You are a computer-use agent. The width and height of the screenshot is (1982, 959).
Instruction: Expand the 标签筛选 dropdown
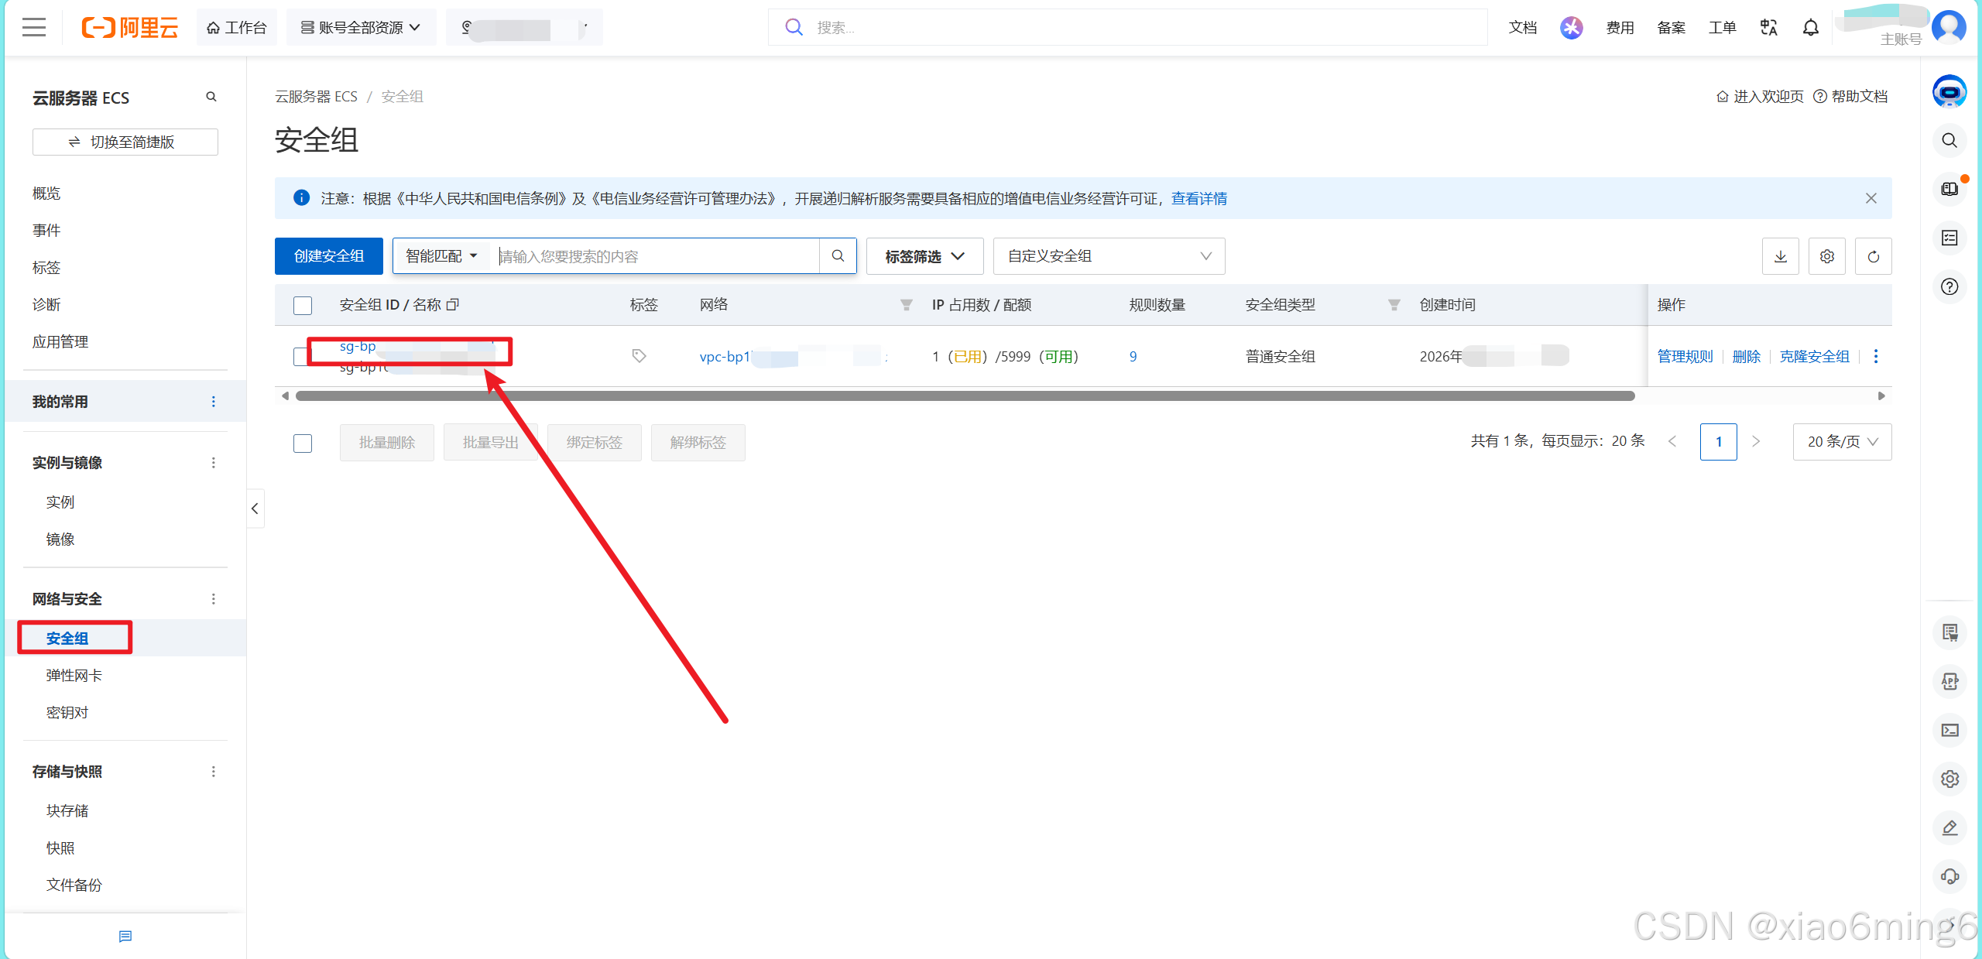(x=925, y=256)
